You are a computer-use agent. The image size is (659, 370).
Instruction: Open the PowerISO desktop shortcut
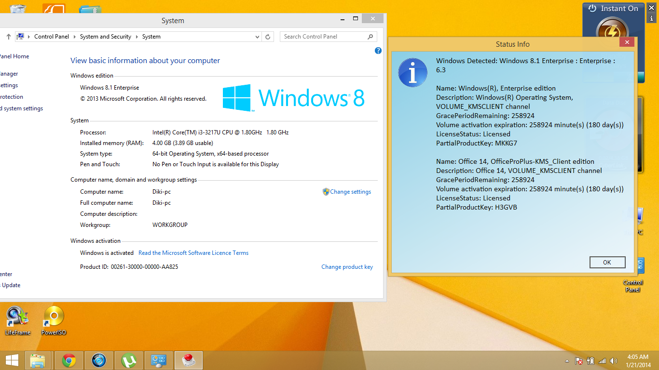(54, 321)
